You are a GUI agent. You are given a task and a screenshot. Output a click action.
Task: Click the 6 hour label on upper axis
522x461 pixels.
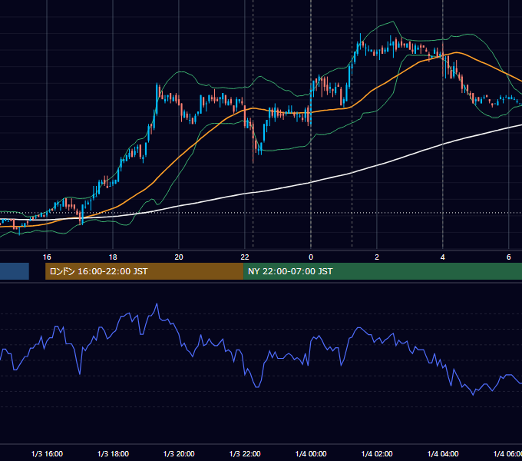coord(509,257)
